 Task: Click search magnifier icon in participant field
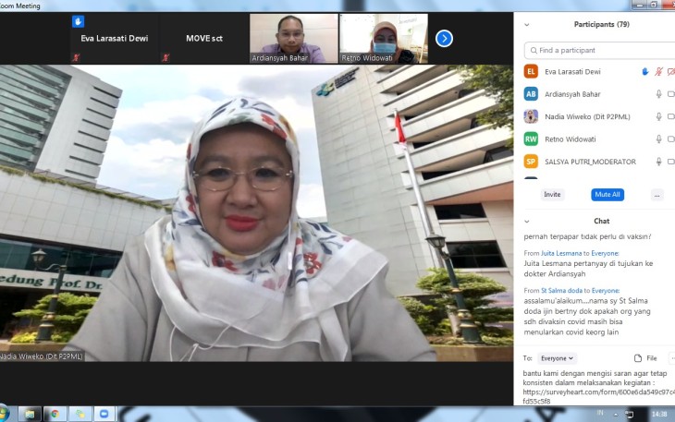(x=534, y=50)
